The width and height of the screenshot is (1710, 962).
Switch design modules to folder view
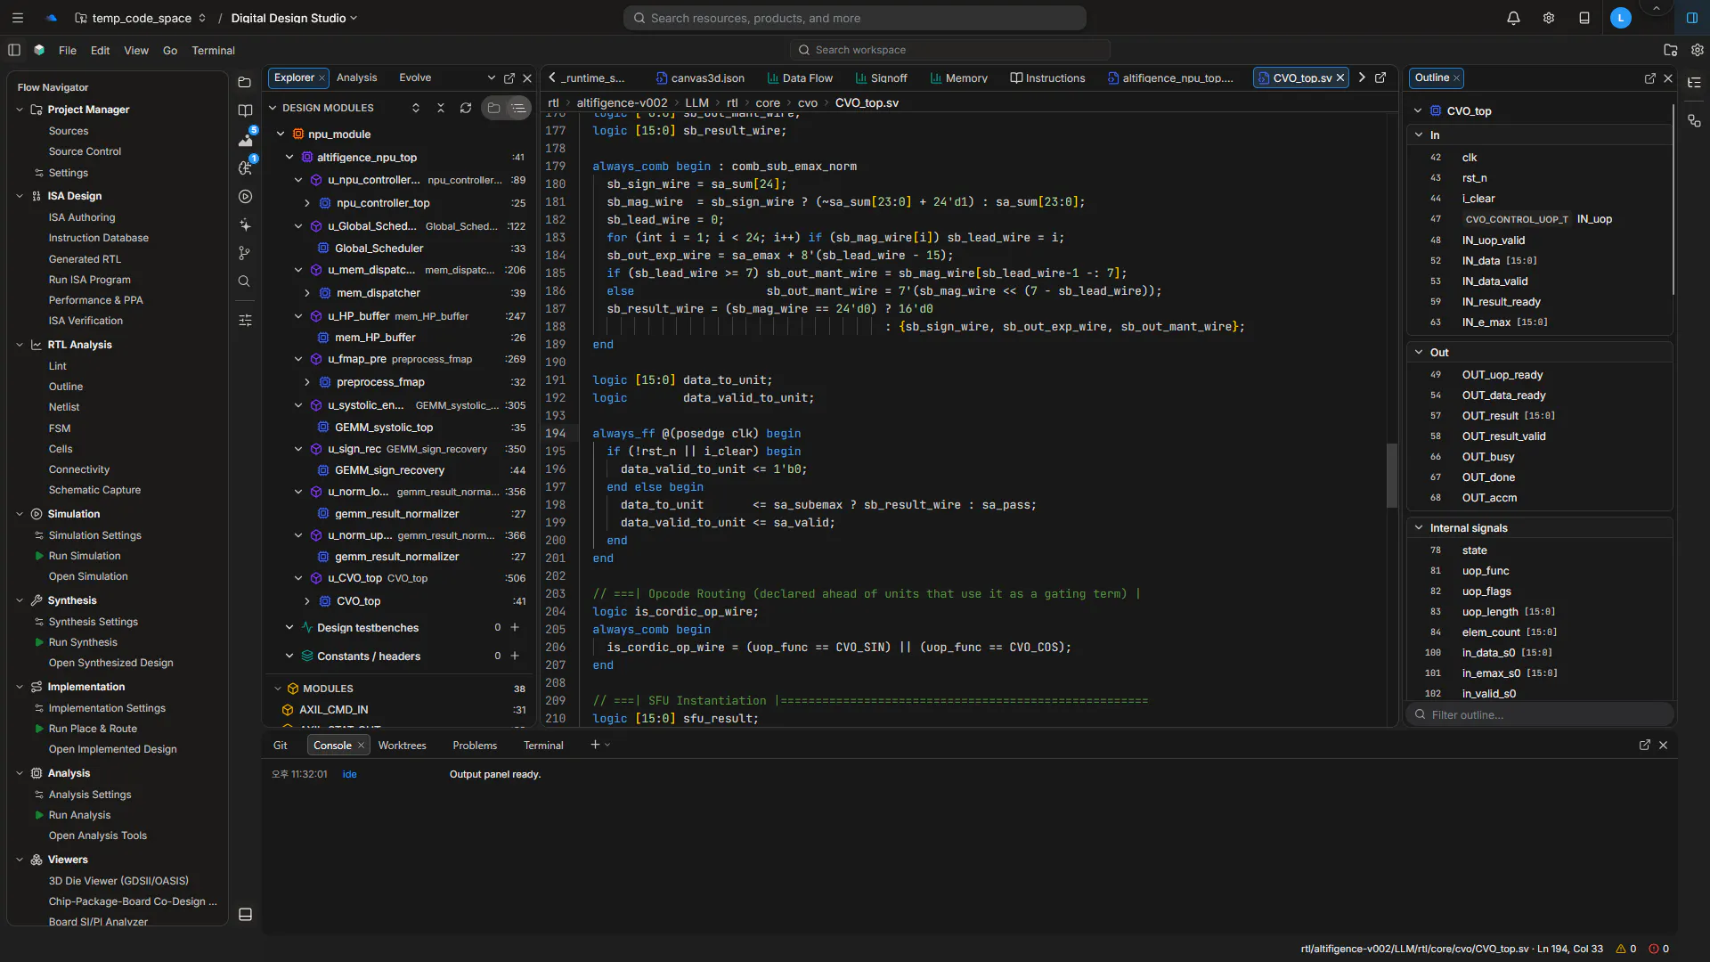tap(493, 108)
